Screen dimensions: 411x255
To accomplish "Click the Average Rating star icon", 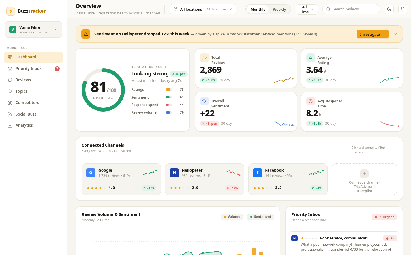I will pos(311,58).
